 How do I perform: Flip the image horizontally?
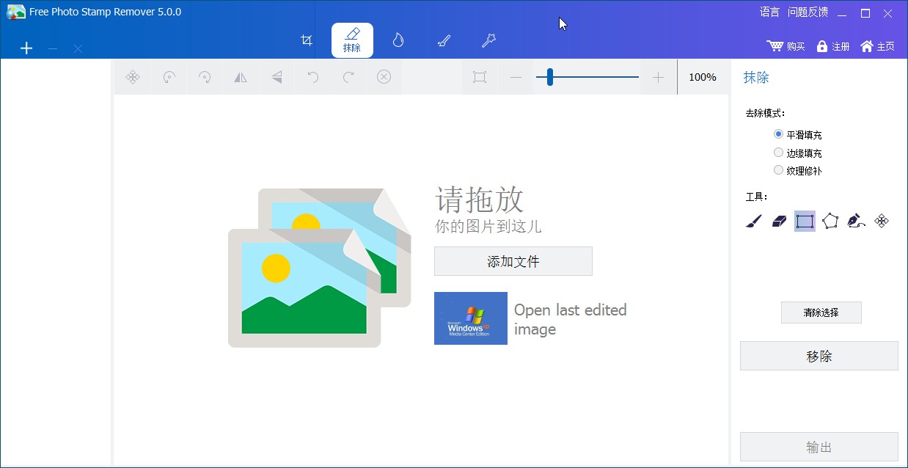(x=241, y=76)
